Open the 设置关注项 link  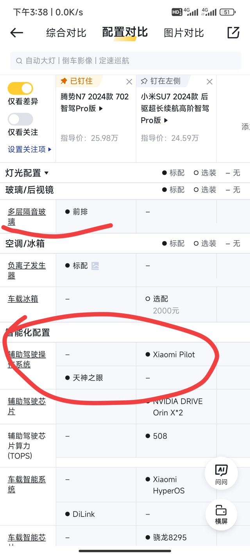click(x=30, y=149)
